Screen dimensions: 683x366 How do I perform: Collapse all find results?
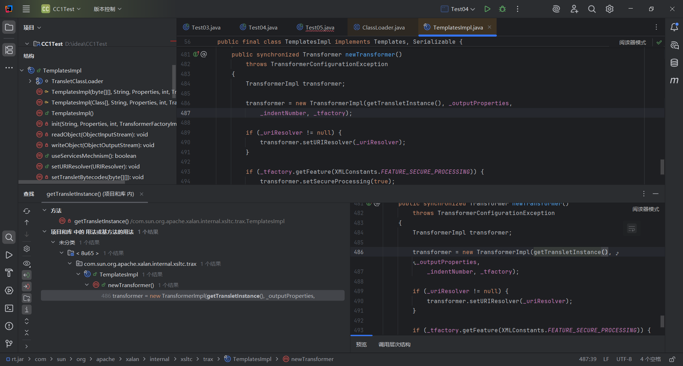point(27,333)
